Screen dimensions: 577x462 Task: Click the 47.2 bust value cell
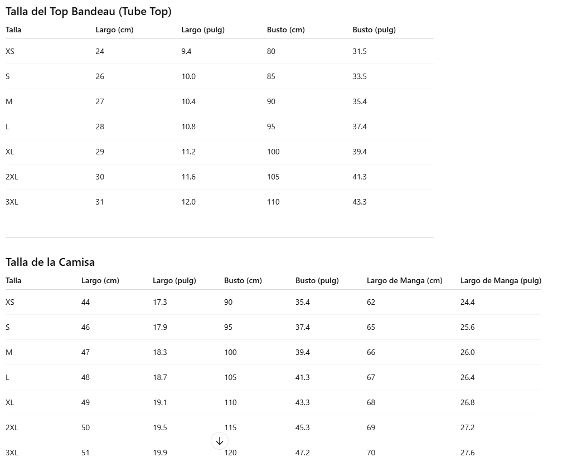[303, 453]
